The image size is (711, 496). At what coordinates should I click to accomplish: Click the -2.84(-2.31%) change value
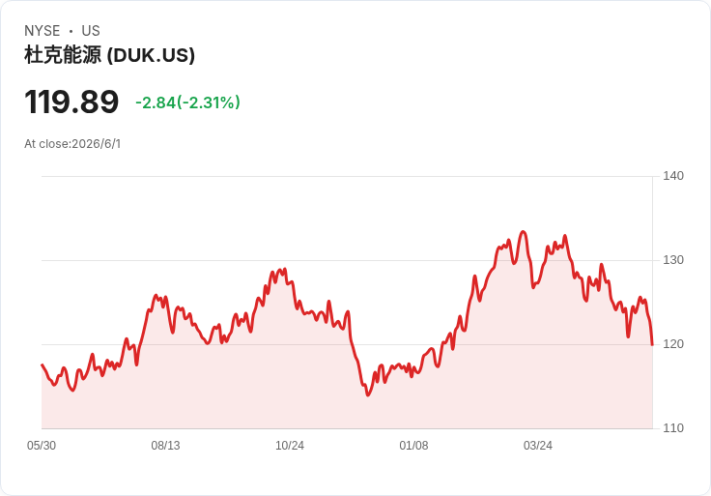pyautogui.click(x=187, y=102)
